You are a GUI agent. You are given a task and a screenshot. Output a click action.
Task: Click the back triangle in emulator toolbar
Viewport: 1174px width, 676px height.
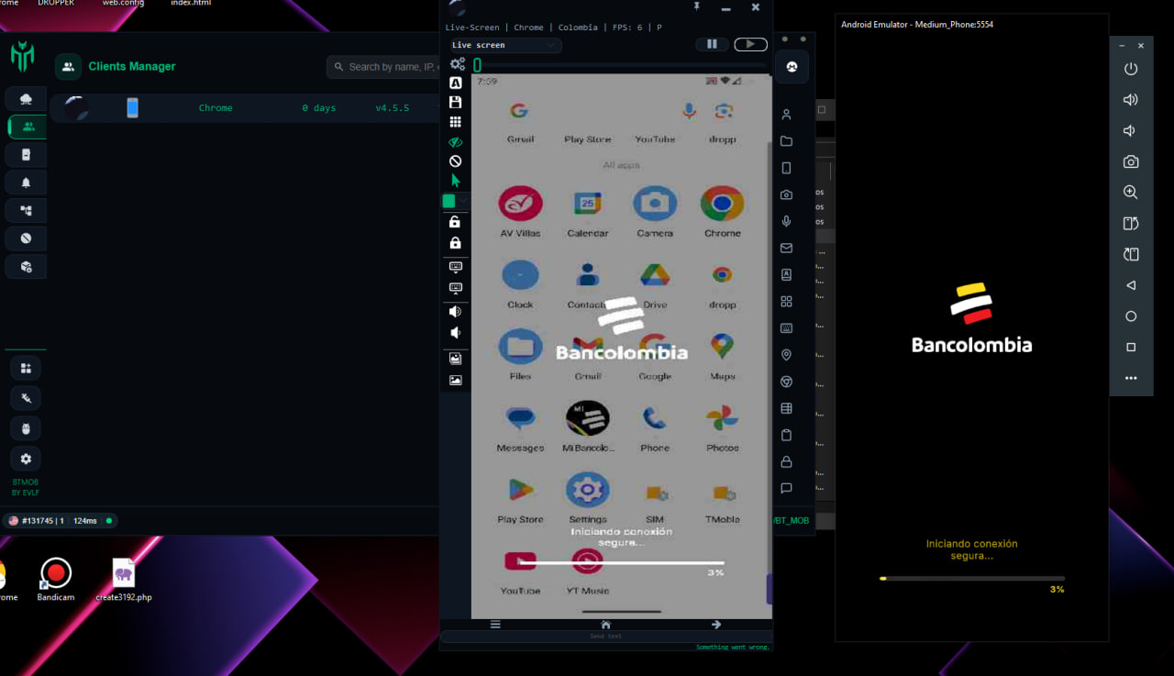1131,285
